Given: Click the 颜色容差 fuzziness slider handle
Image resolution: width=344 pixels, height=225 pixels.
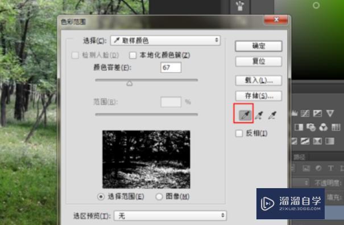Looking at the screenshot, I should [130, 83].
